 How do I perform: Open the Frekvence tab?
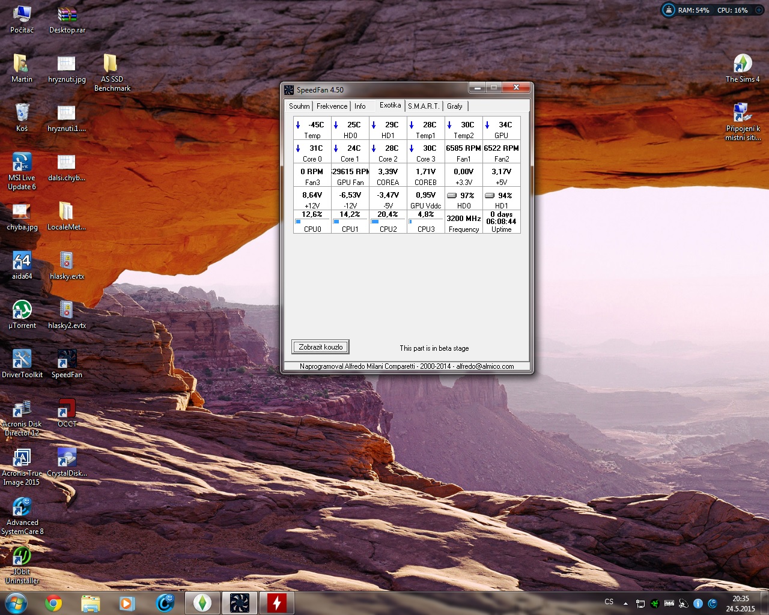coord(332,106)
